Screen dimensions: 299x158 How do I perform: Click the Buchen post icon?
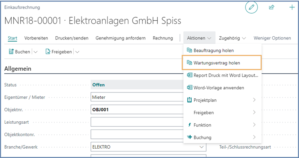pyautogui.click(x=11, y=51)
